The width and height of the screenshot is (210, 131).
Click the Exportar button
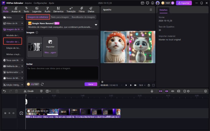pos(184,3)
